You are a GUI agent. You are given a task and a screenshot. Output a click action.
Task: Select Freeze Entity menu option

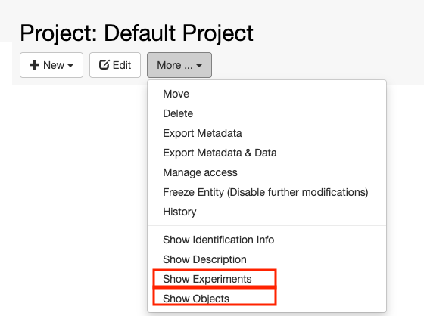(x=267, y=192)
